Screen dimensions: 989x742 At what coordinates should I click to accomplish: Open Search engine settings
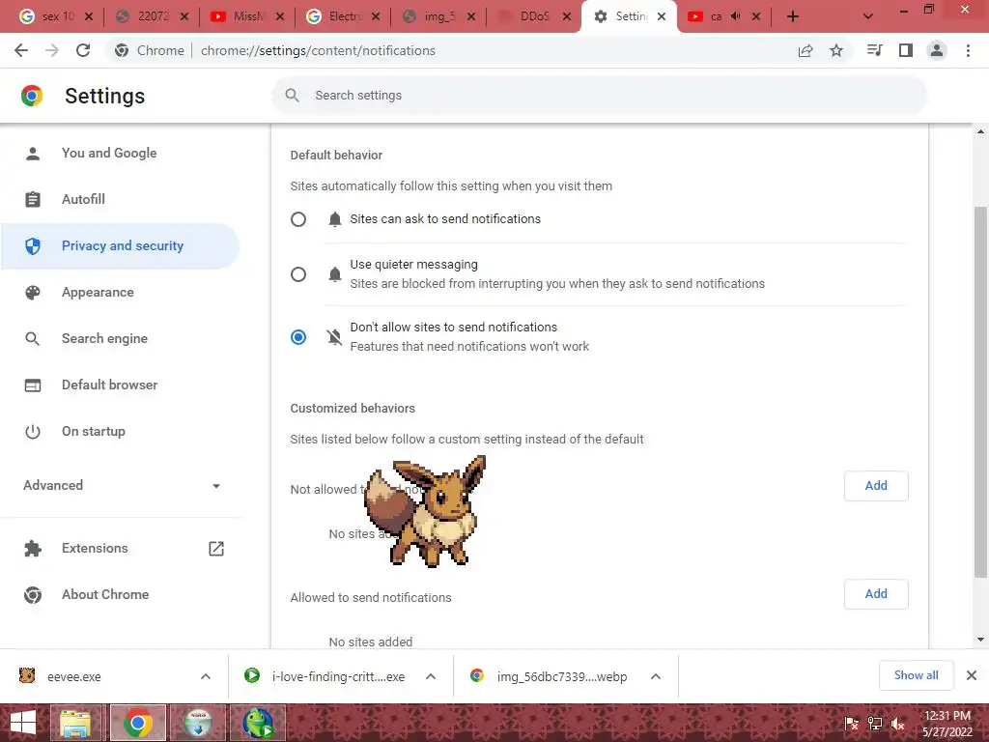tap(104, 339)
